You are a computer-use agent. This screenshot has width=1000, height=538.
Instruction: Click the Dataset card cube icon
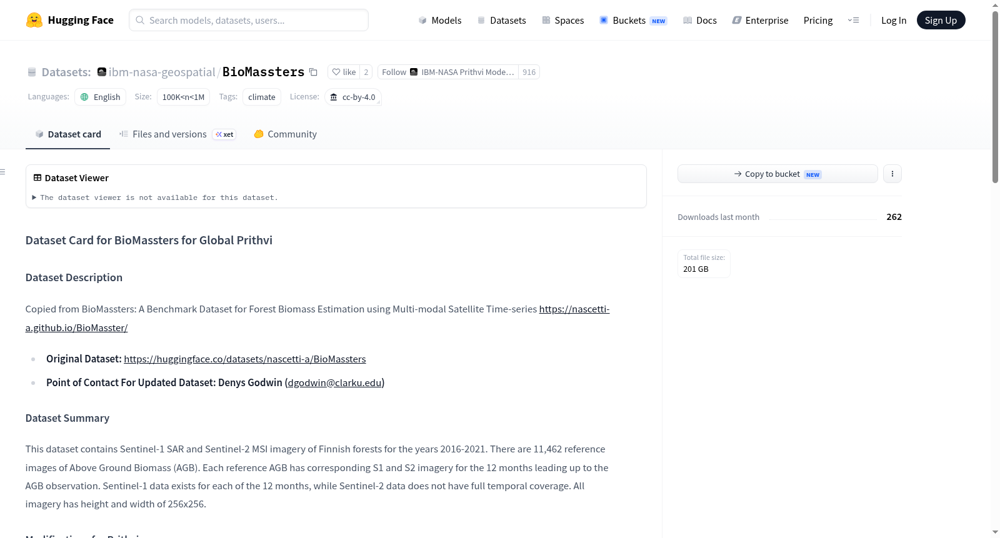click(x=39, y=134)
